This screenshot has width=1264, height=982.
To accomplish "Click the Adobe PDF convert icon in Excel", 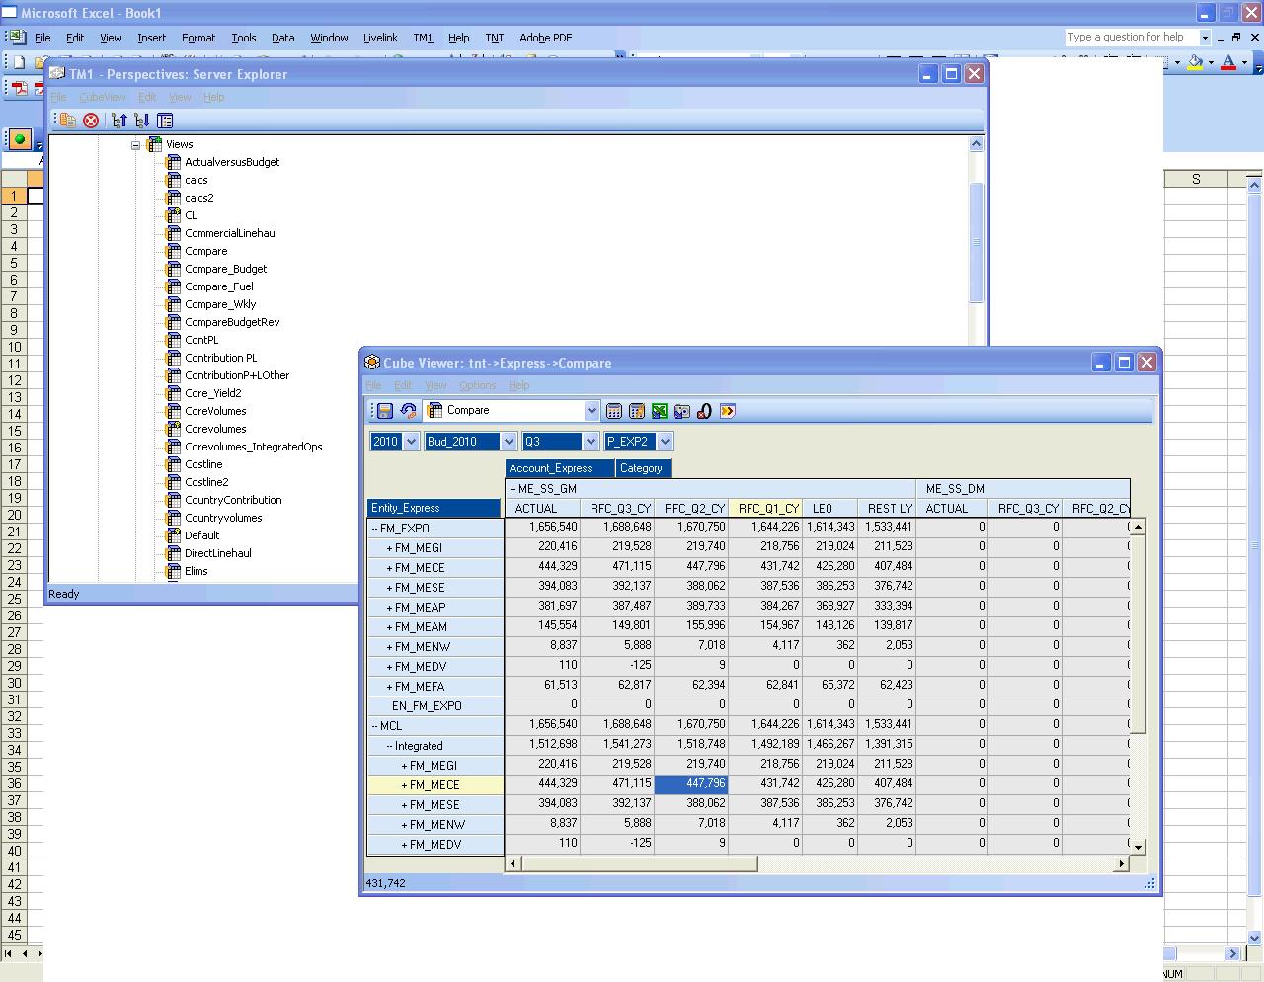I will [x=19, y=88].
